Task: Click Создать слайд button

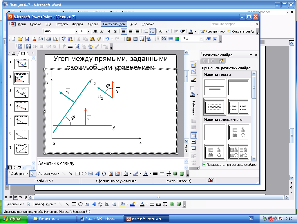Action: coord(240,31)
